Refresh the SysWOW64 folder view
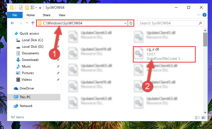The height and width of the screenshot is (129, 212). click(131, 23)
